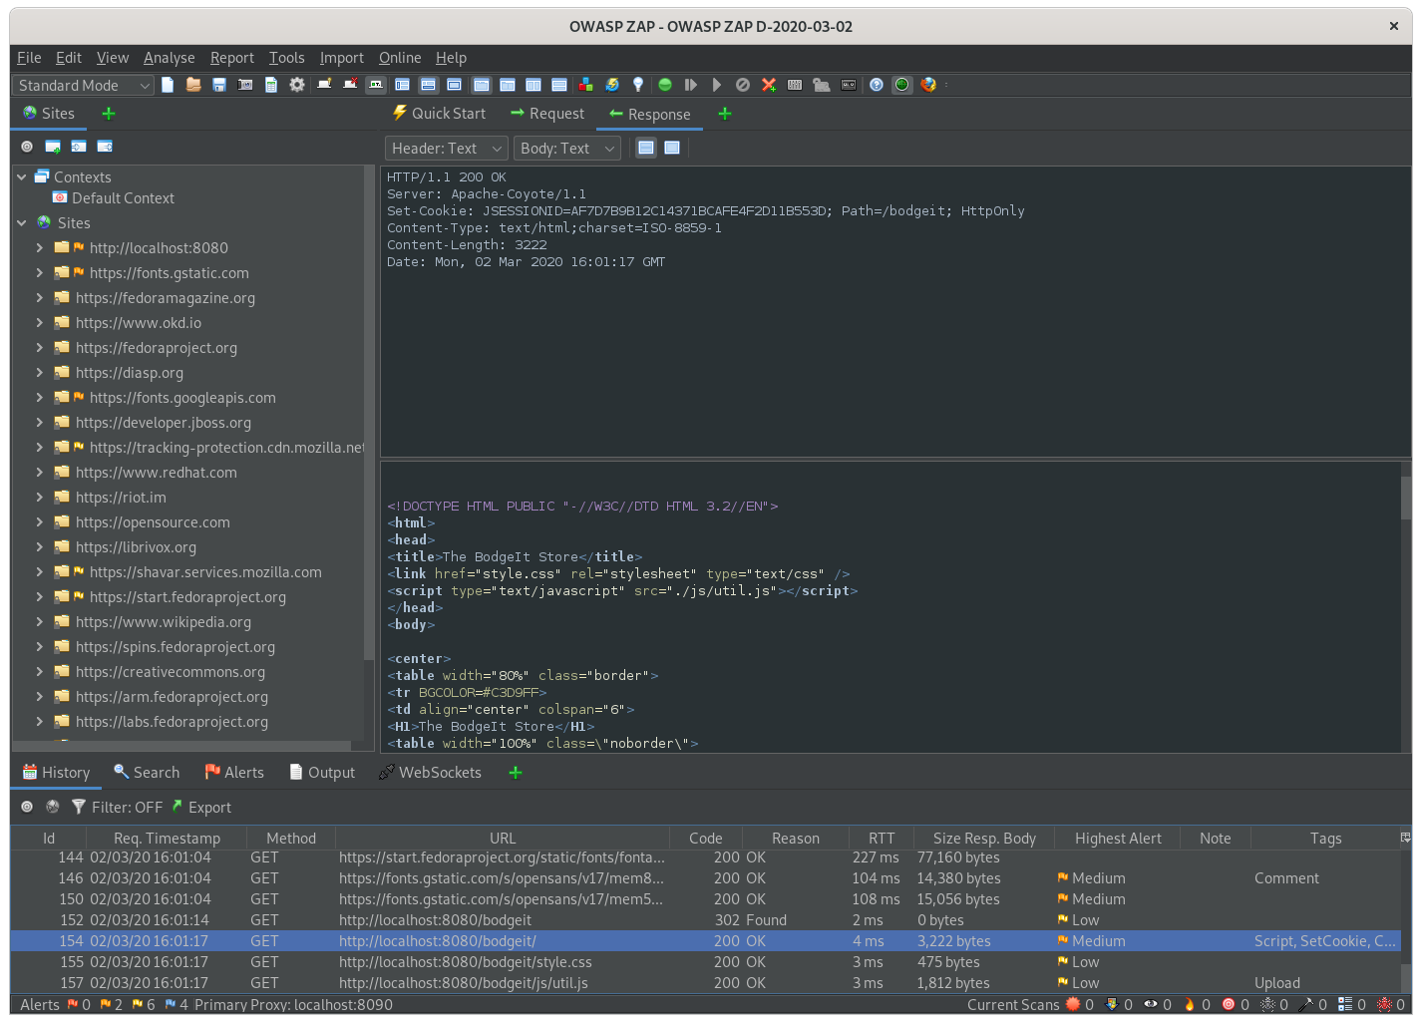Viewport: 1422px width, 1024px height.
Task: Open the Options gear icon
Action: [297, 85]
